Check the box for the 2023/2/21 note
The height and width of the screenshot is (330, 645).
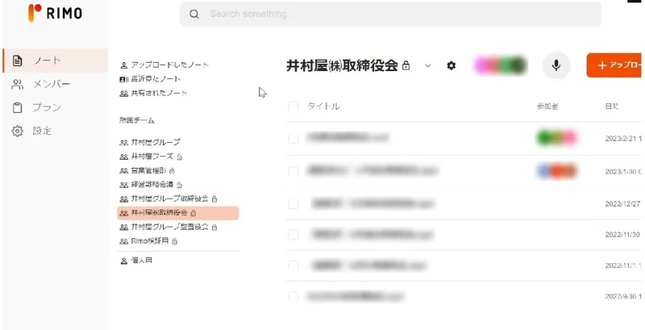(293, 138)
